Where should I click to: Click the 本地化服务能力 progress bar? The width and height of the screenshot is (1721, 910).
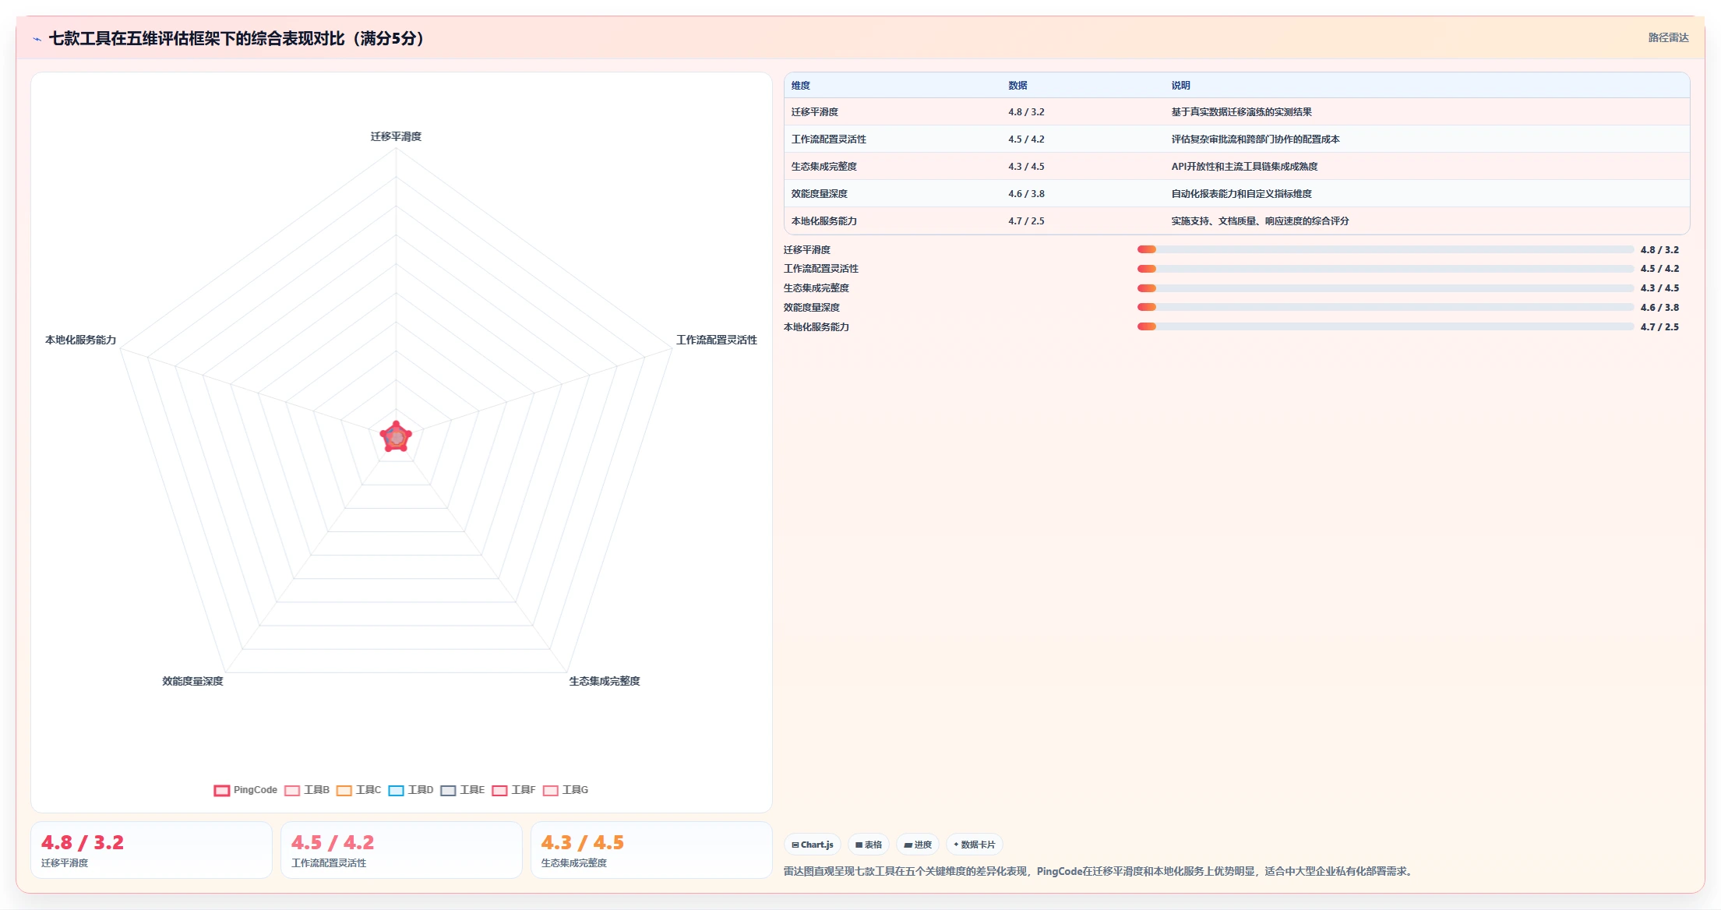tap(1385, 326)
